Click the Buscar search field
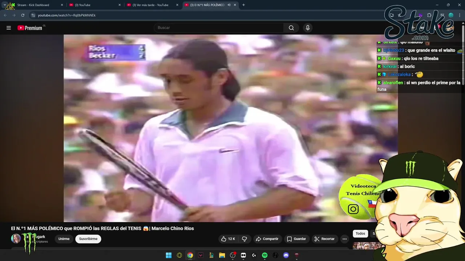The height and width of the screenshot is (261, 465). (x=219, y=28)
